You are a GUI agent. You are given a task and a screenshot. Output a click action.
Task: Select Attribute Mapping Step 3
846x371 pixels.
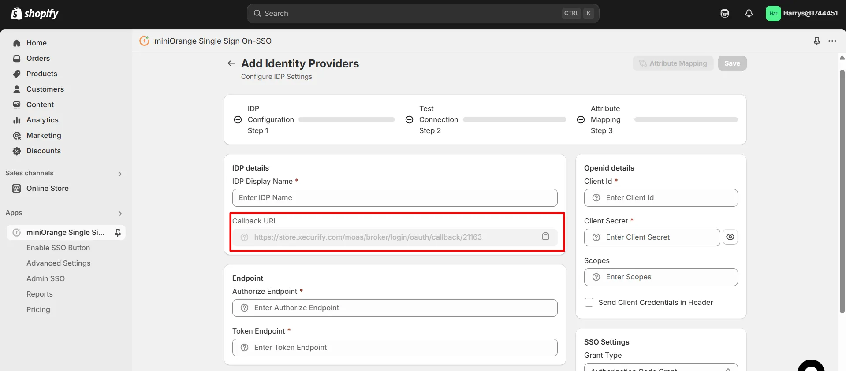[605, 119]
